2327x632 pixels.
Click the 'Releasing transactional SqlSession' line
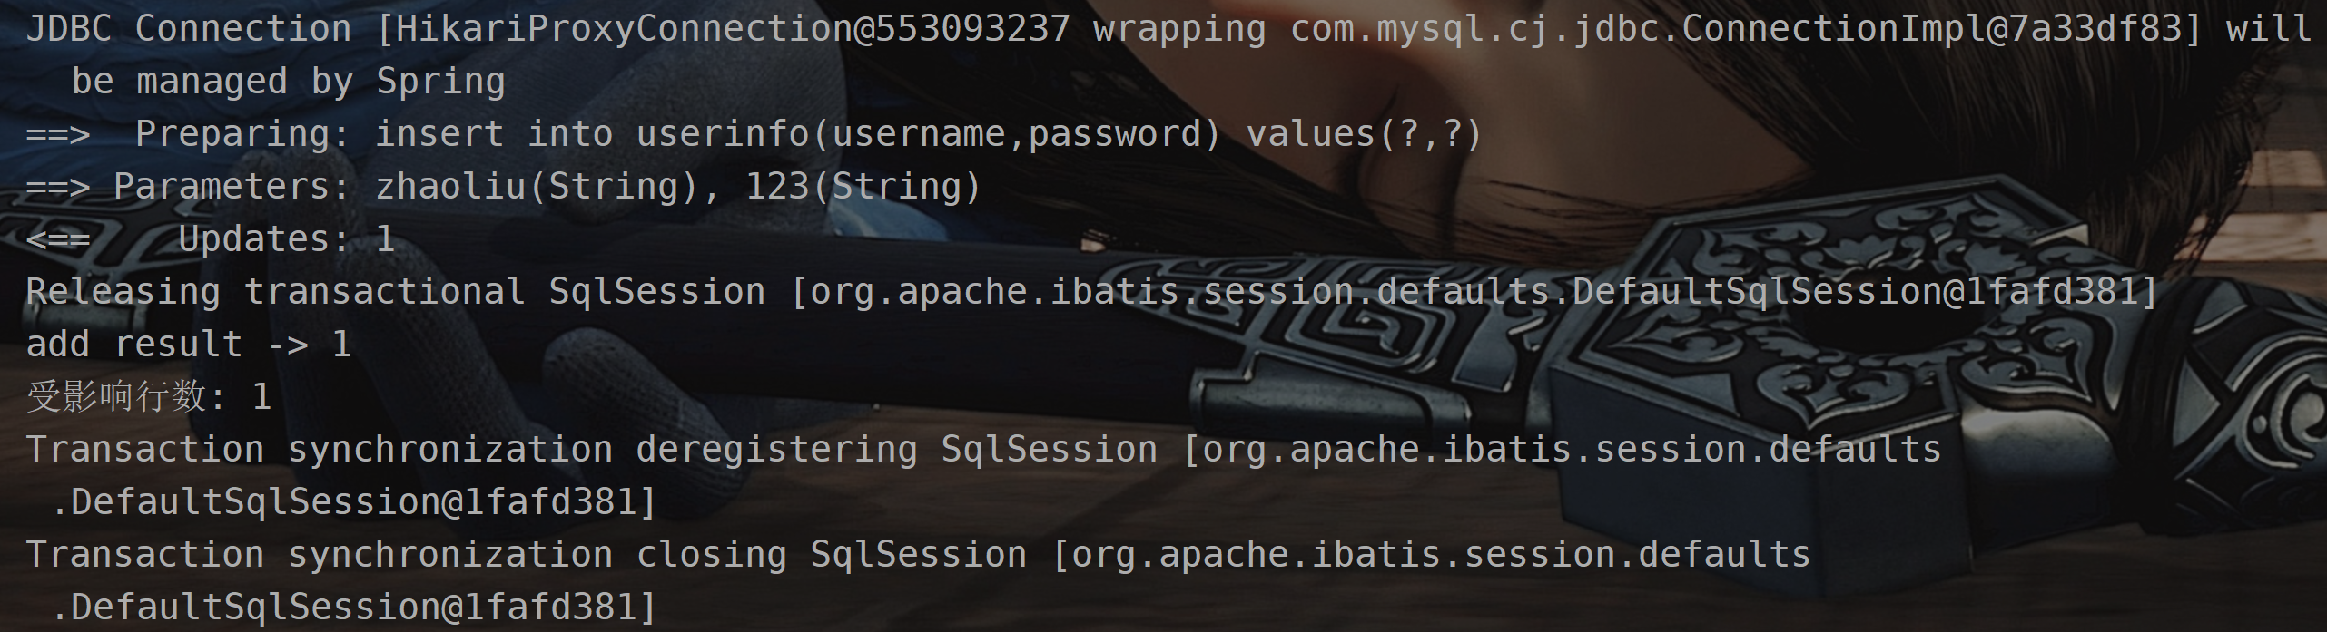click(1091, 292)
